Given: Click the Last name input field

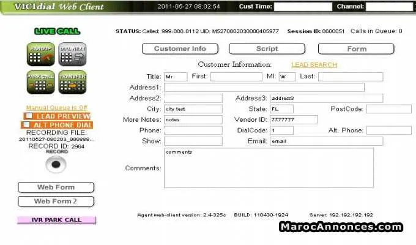Looking at the screenshot, I should click(x=351, y=77).
